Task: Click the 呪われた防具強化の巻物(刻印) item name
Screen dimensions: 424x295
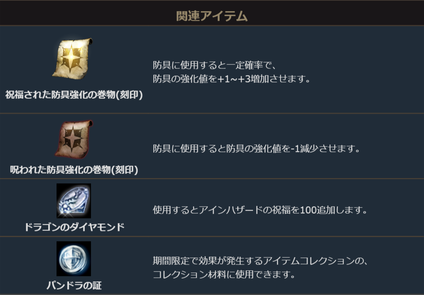Action: click(74, 170)
